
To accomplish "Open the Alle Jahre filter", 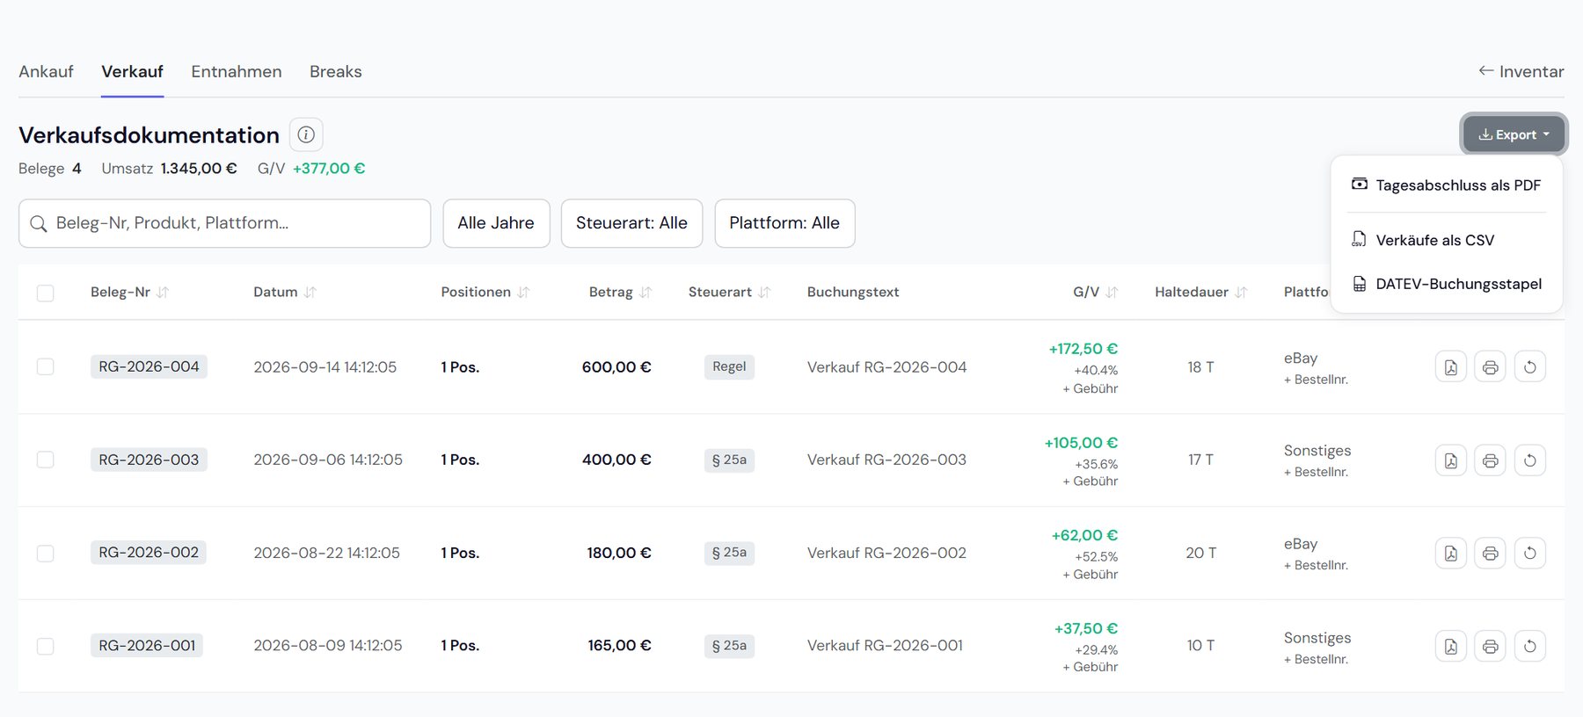I will pyautogui.click(x=496, y=223).
